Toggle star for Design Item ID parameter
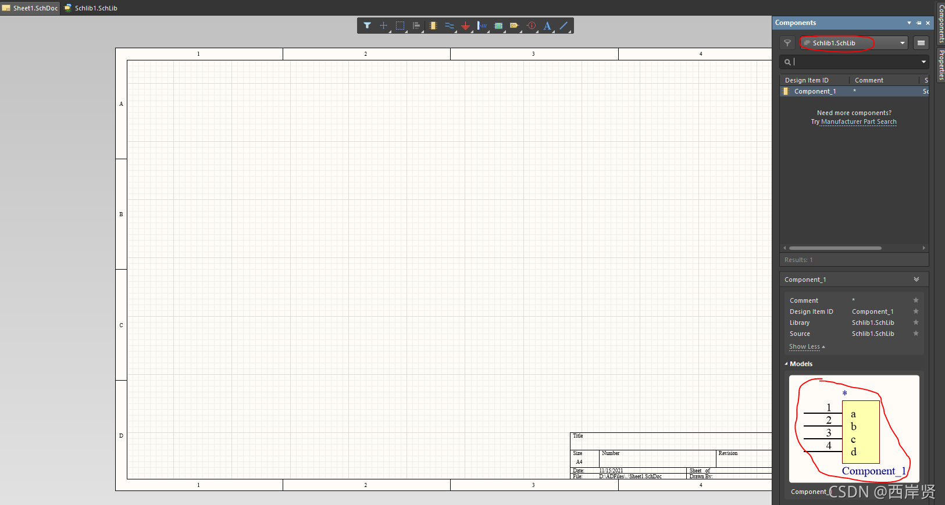This screenshot has height=505, width=945. coord(916,311)
